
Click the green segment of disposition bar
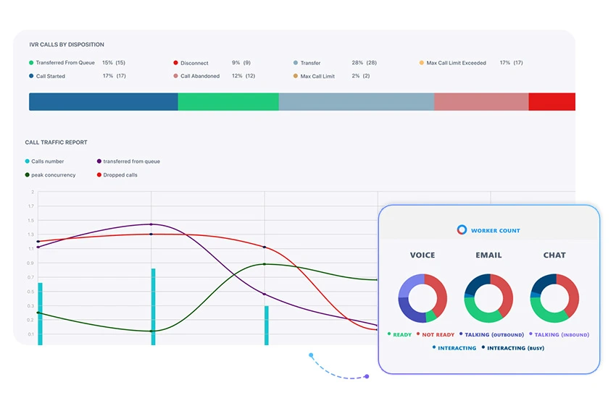228,102
